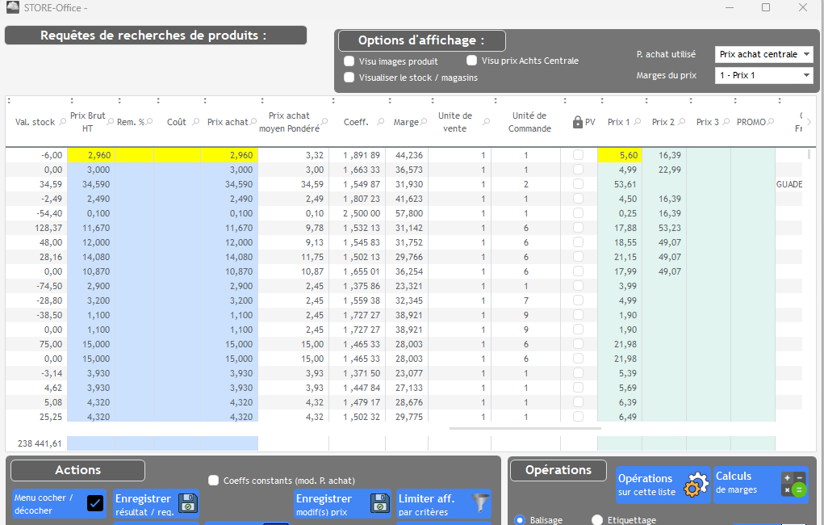The image size is (824, 525).
Task: Click the Enregistrer modif(s) prix floppy icon
Action: (379, 503)
